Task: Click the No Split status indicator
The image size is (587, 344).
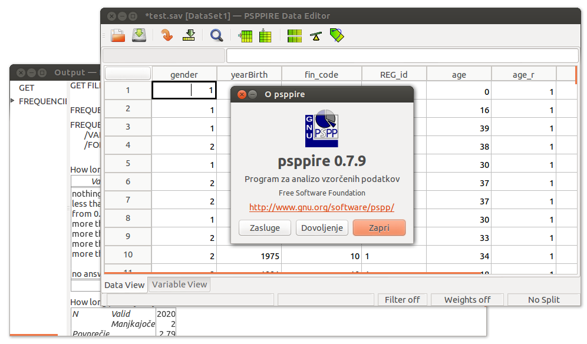Action: tap(543, 300)
